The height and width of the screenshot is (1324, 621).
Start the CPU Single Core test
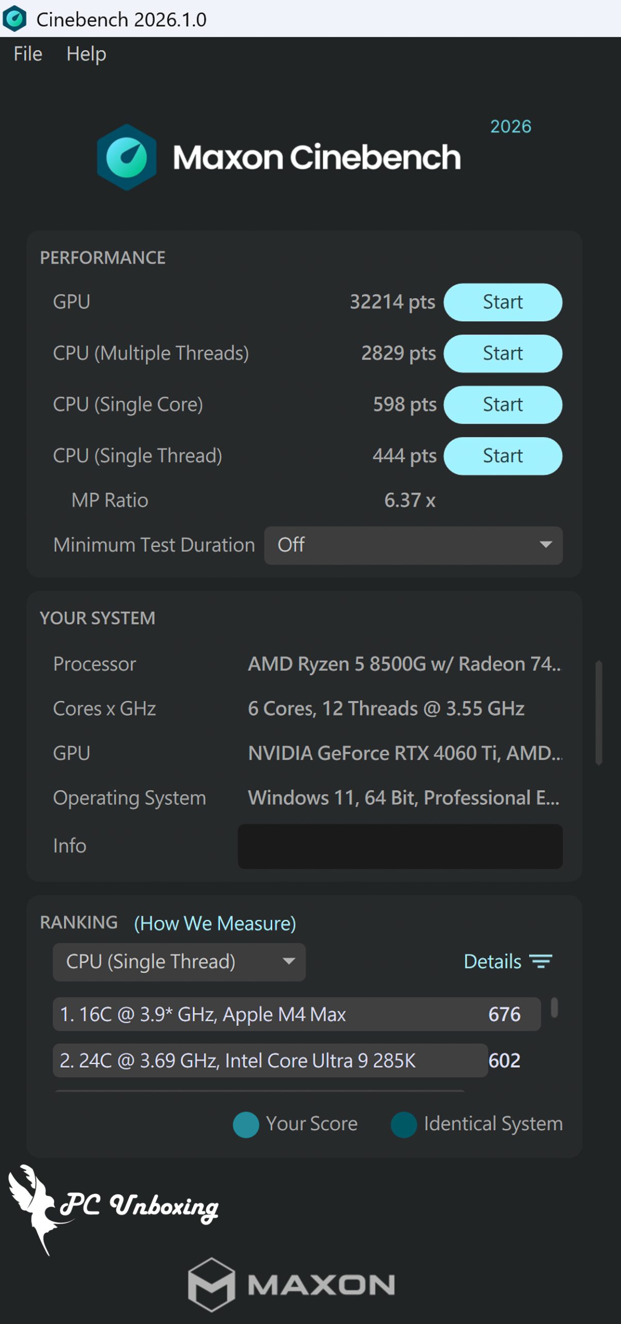503,404
